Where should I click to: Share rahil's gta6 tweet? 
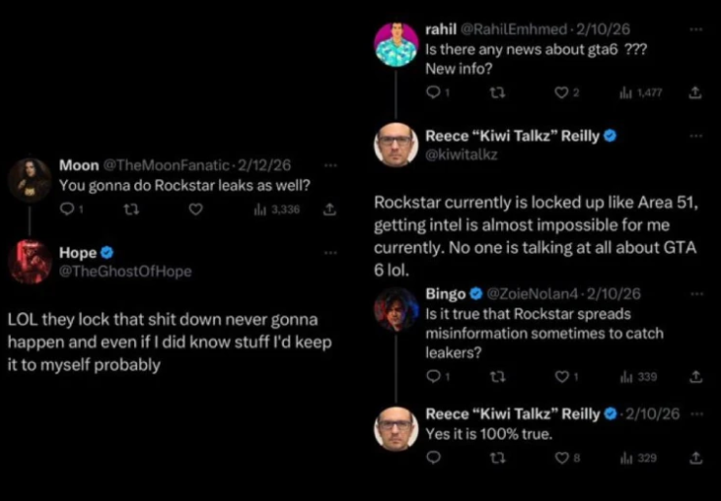tap(695, 92)
